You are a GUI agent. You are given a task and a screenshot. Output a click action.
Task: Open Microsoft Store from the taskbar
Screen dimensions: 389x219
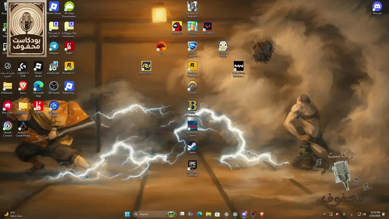(217, 214)
